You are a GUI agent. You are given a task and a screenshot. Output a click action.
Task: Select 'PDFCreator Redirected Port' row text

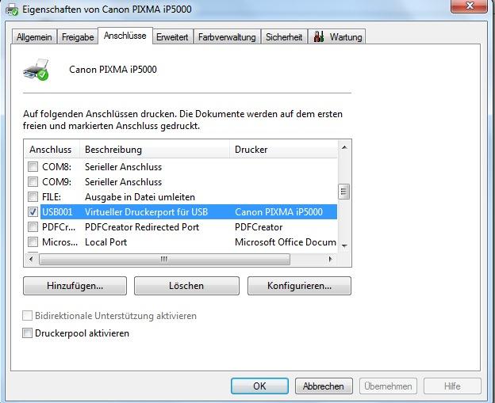coord(142,227)
